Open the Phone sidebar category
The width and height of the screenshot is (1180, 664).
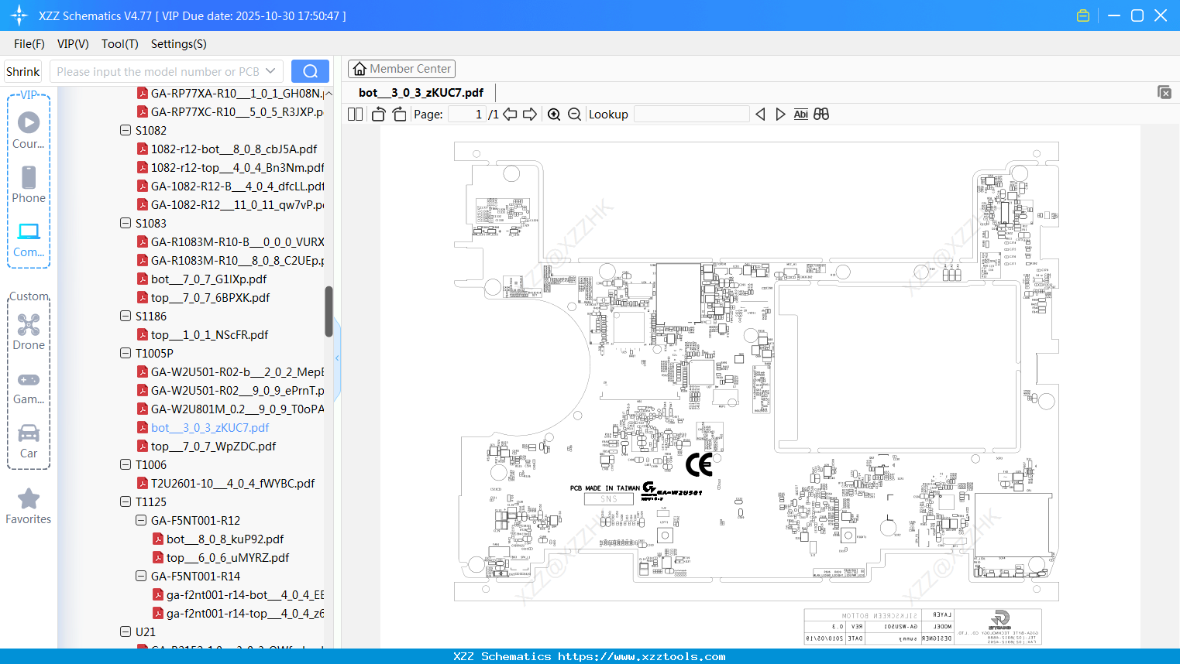[x=29, y=184]
